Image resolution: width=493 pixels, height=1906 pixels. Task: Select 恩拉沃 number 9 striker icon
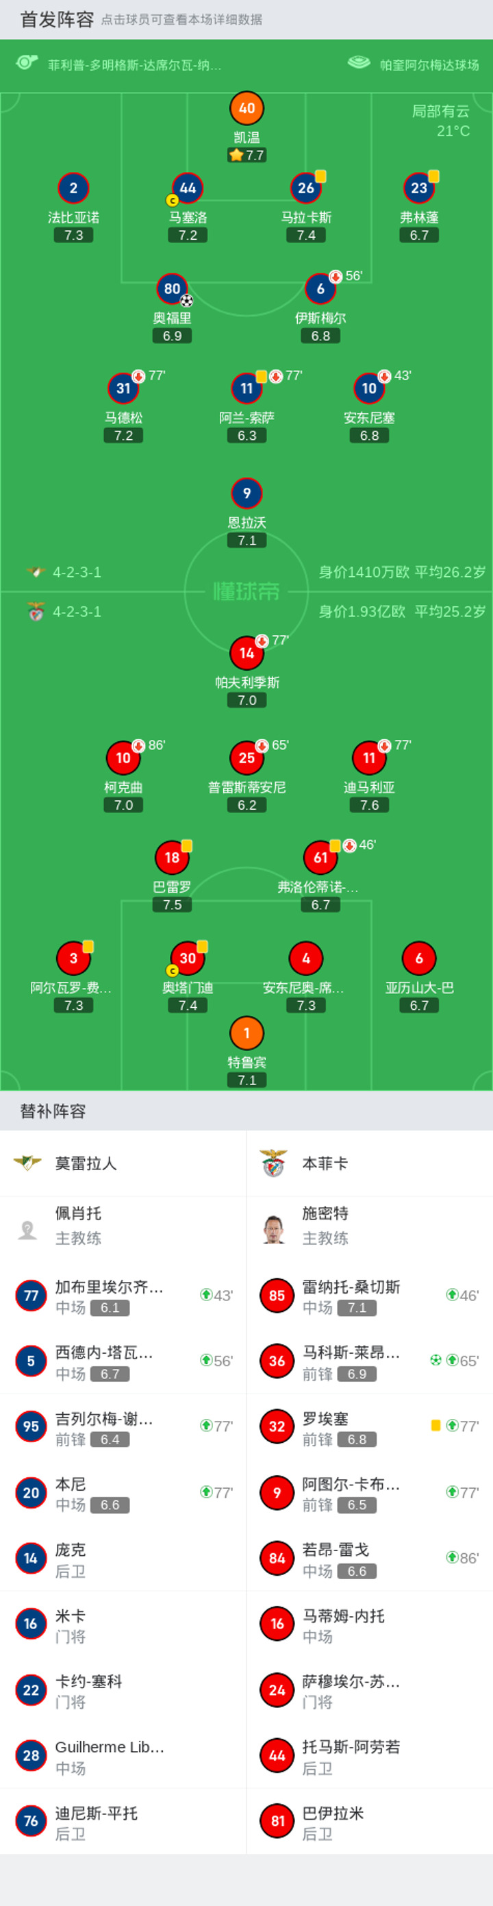247,493
